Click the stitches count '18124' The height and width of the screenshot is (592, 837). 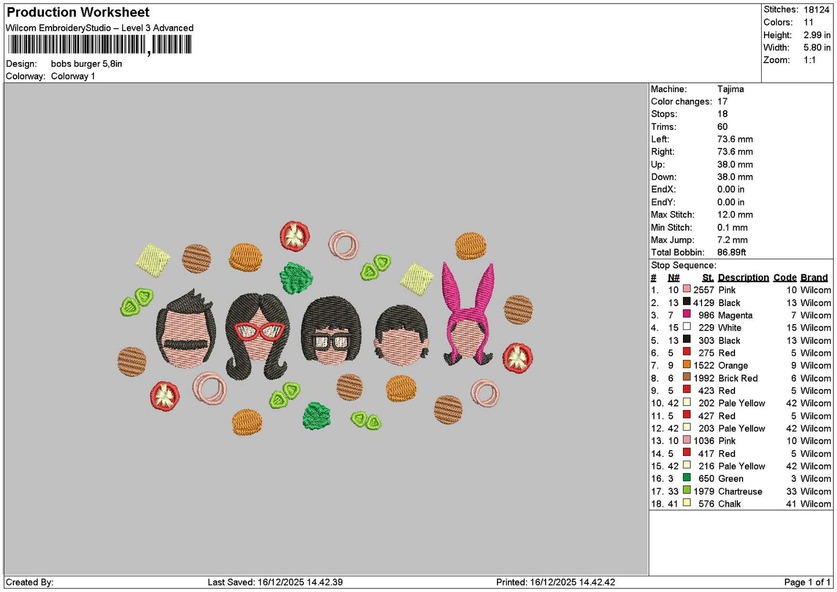pos(817,10)
